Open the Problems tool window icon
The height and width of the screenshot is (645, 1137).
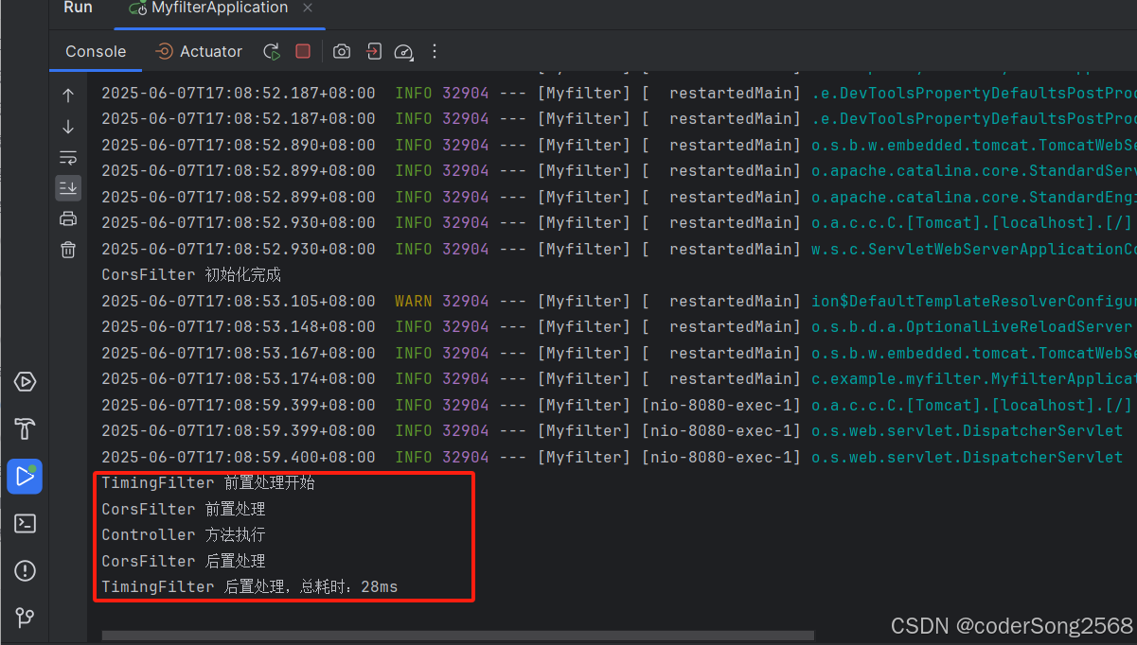pos(25,570)
